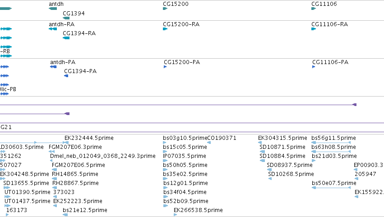Select the antdh gene arrow glyph
384x217 pixels.
(x=53, y=9)
